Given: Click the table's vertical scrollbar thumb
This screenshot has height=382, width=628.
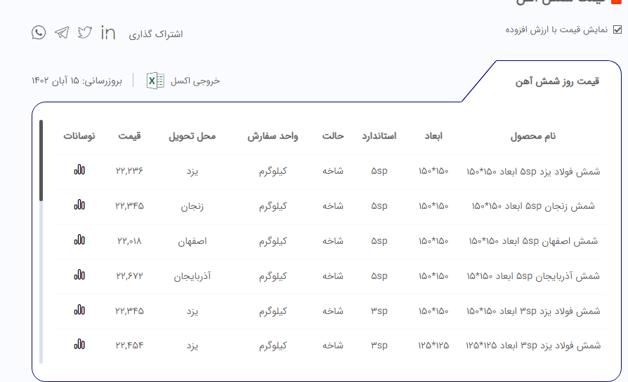Looking at the screenshot, I should (41, 161).
